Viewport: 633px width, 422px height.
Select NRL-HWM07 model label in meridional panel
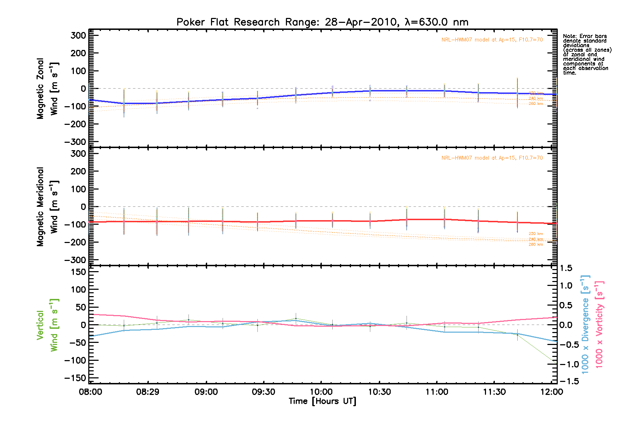(x=492, y=158)
